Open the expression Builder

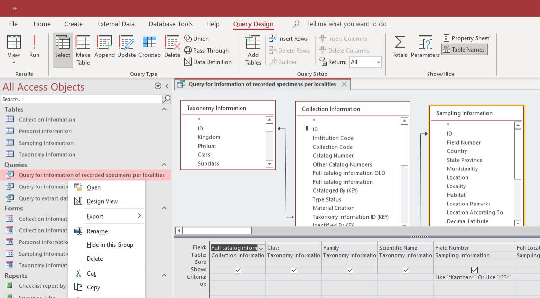pos(283,62)
